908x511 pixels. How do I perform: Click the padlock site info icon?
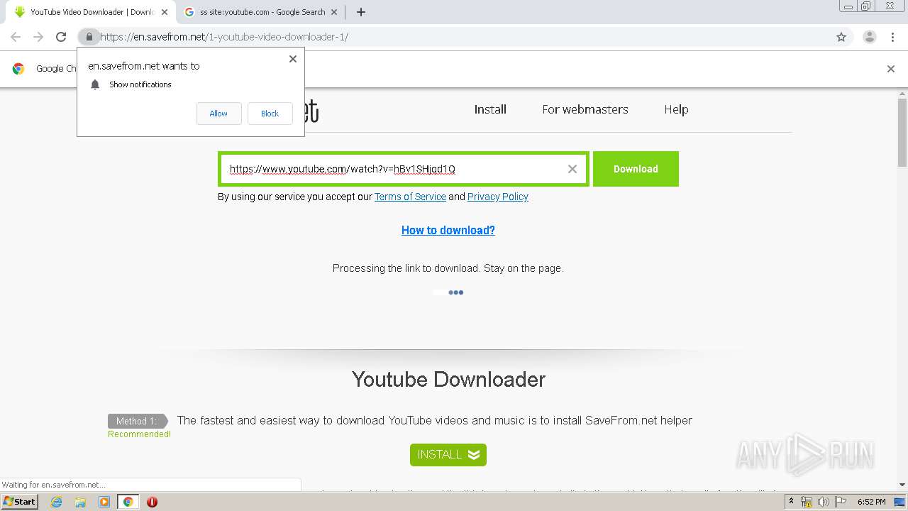(x=89, y=37)
